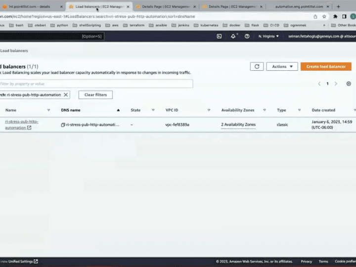Open the jenkins bookmarks folder
The image size is (356, 267).
180,25
